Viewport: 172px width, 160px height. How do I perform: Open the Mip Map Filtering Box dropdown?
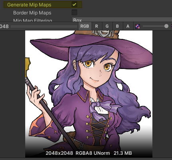click(122, 20)
